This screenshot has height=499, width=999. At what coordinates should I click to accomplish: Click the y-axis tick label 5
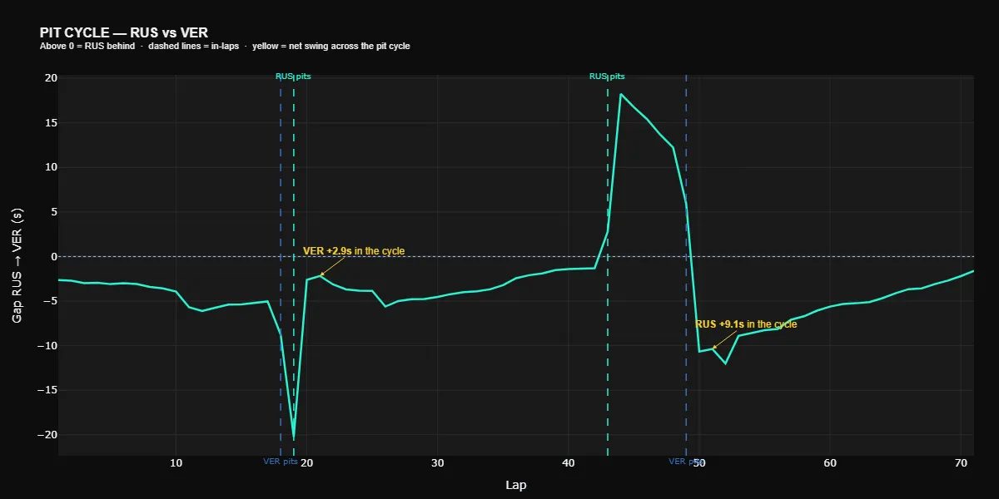pos(54,212)
